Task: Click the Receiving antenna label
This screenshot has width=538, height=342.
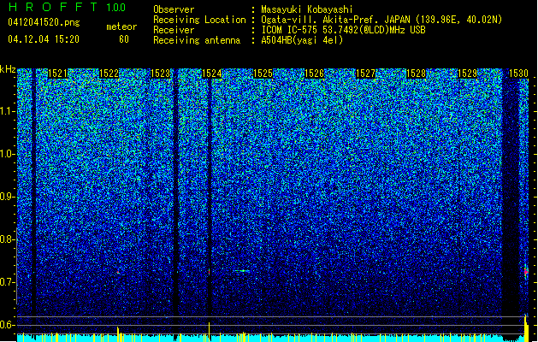Action: pyautogui.click(x=197, y=40)
